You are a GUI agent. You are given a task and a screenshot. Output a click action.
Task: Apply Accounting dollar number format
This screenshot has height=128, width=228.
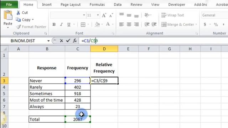click(205, 25)
